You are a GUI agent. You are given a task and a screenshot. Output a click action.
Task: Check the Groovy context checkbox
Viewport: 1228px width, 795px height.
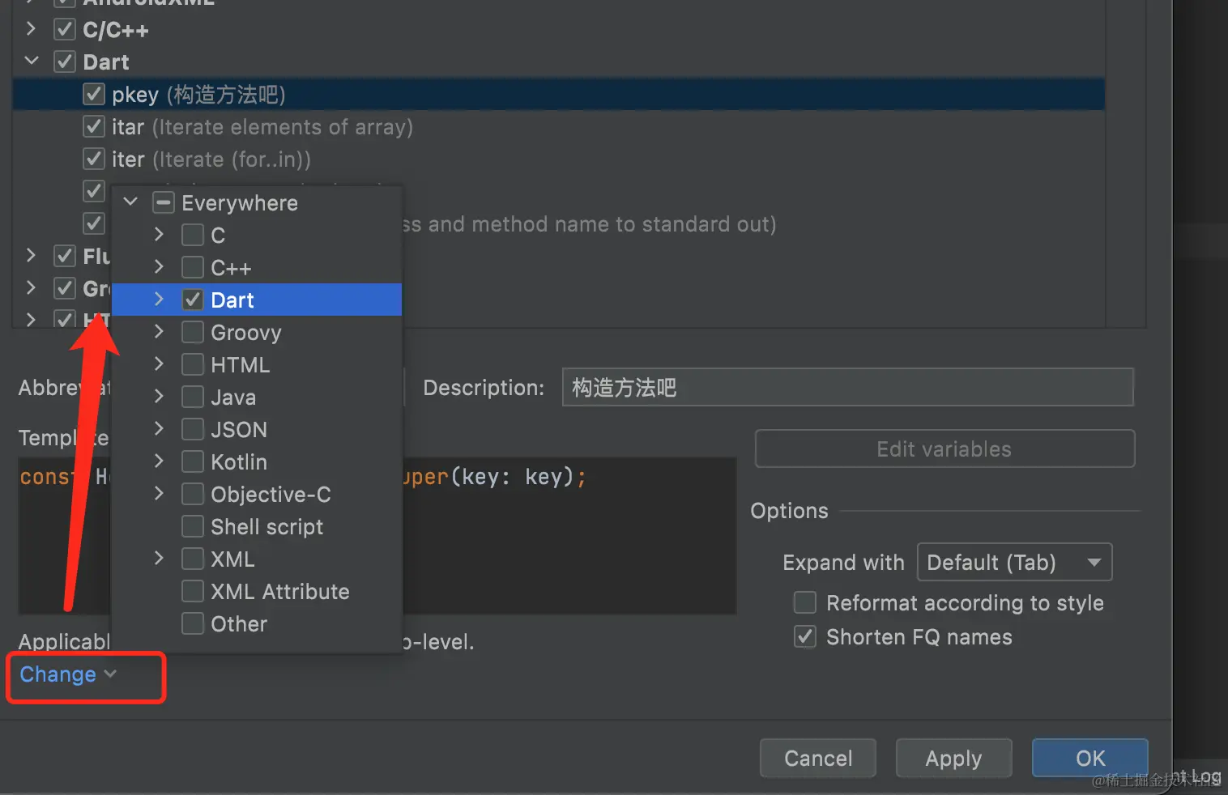click(x=193, y=333)
